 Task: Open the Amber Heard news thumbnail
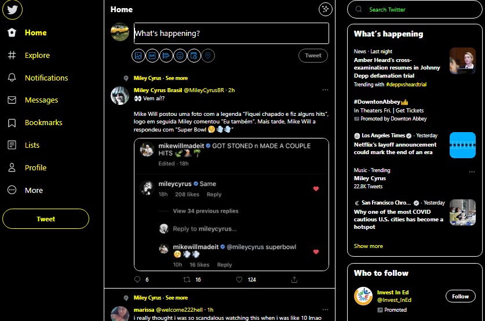pos(462,61)
